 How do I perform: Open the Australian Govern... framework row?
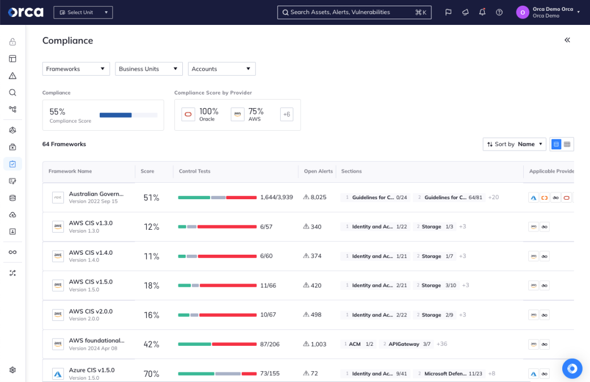coord(308,198)
